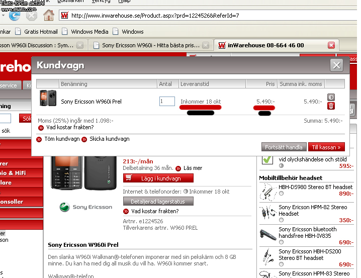Click the sidebar search input field
The height and width of the screenshot is (278, 361).
5,119
